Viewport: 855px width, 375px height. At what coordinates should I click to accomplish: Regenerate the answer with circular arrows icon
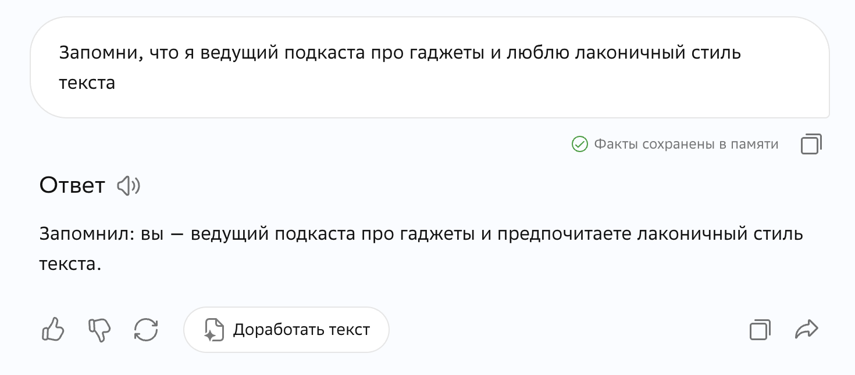146,330
